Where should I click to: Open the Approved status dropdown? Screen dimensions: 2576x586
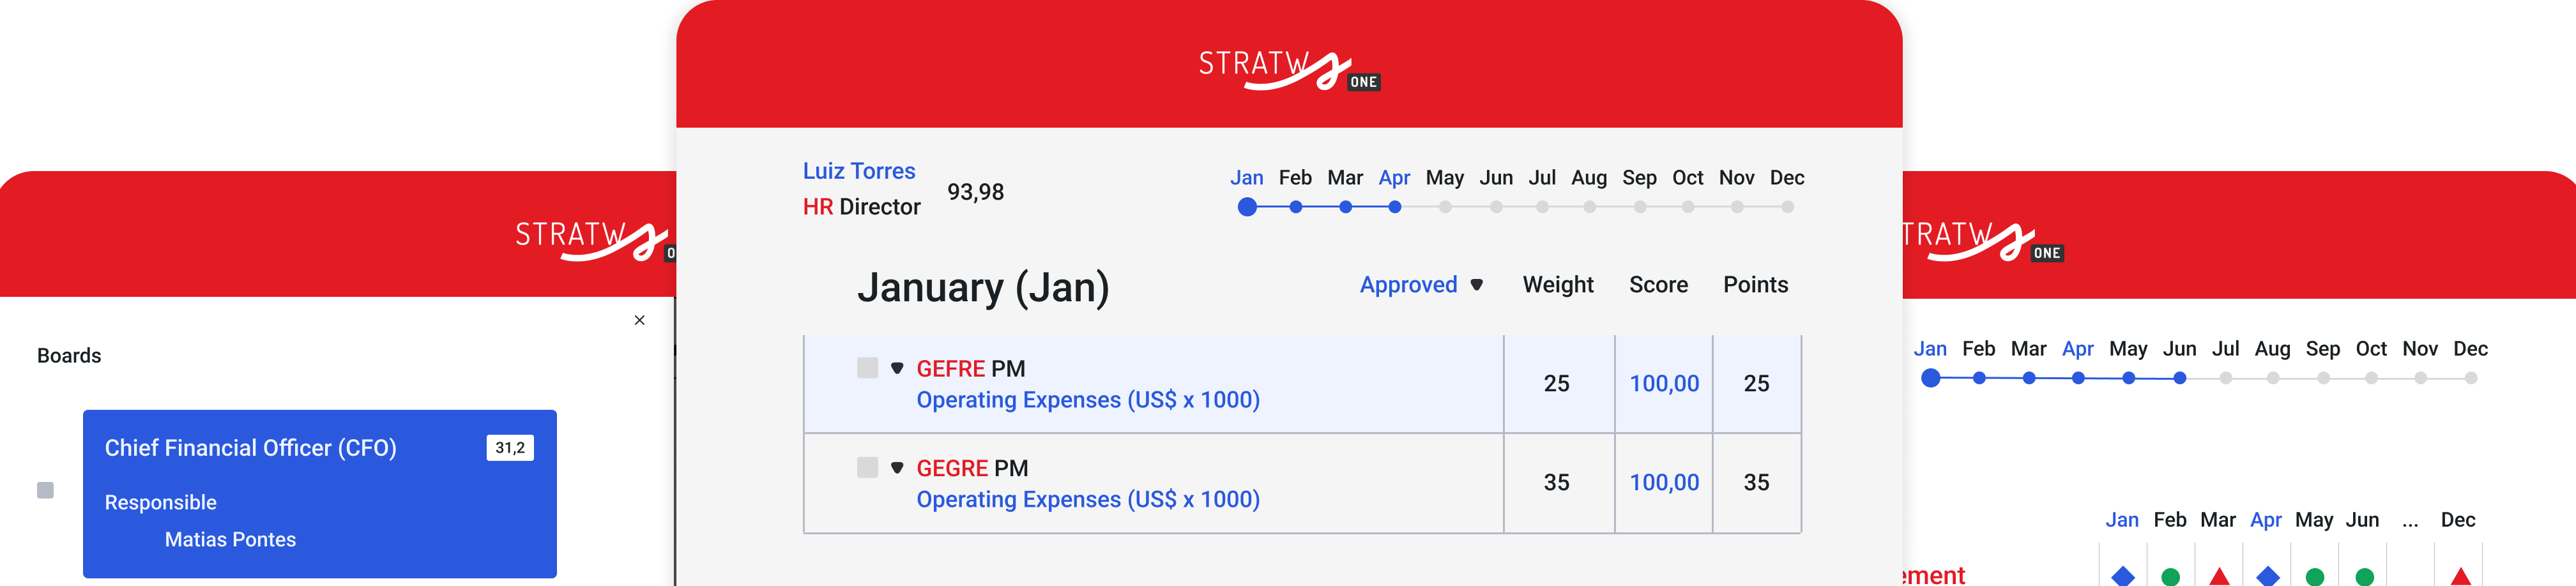(1420, 285)
